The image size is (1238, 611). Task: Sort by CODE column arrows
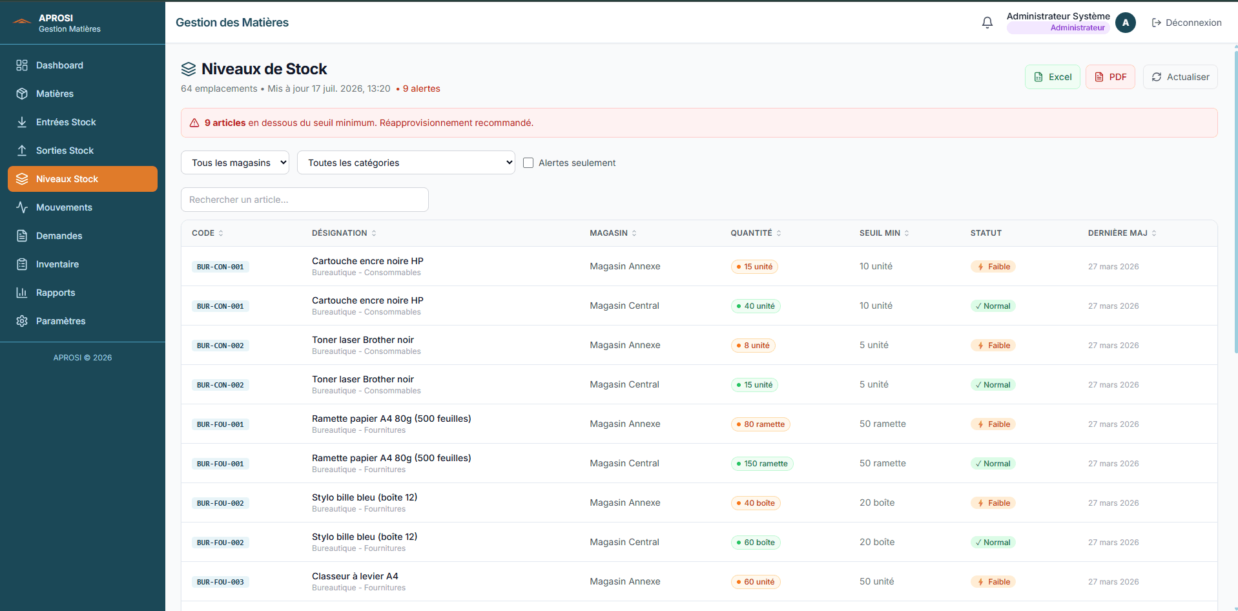coord(221,233)
